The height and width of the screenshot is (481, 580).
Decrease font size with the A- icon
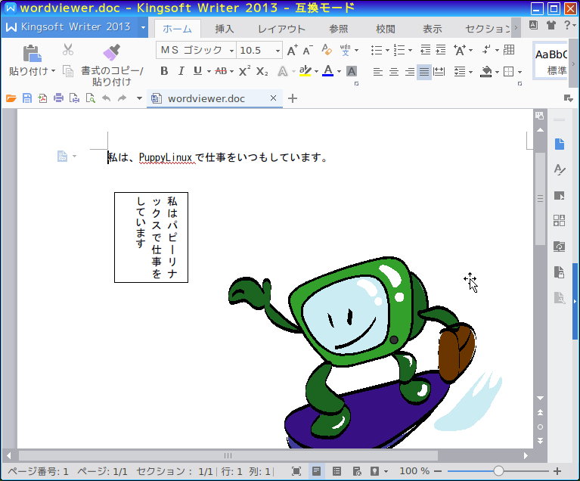[307, 50]
